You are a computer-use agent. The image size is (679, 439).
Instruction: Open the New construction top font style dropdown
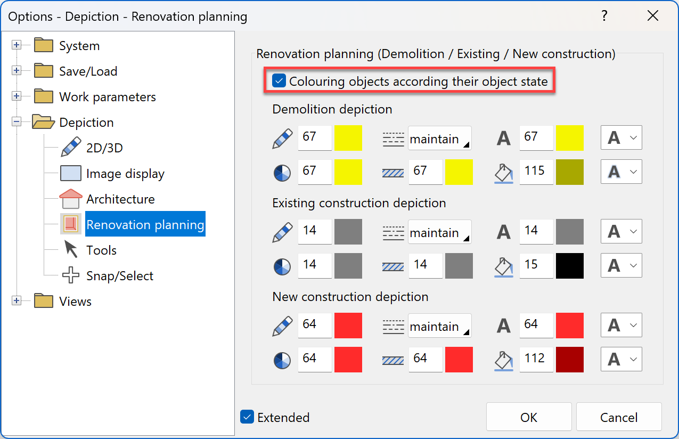[621, 325]
